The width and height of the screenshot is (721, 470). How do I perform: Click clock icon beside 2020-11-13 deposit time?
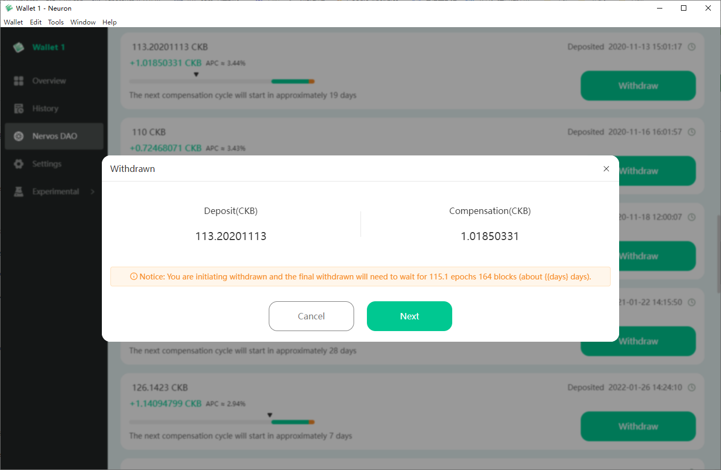692,47
